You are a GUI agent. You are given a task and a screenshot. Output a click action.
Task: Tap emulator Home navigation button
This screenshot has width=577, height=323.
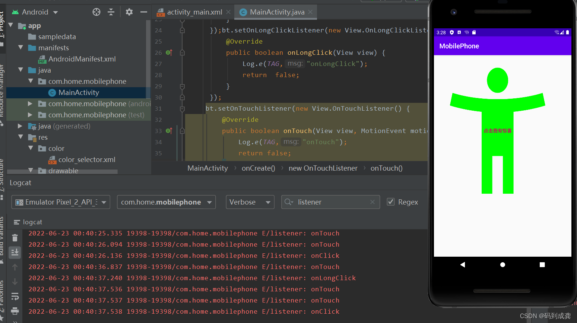pos(503,265)
